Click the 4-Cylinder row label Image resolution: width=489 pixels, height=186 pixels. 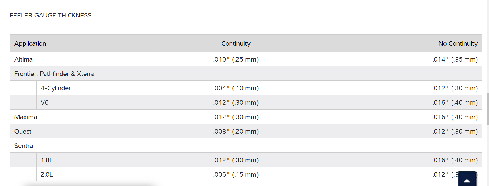[x=56, y=88]
